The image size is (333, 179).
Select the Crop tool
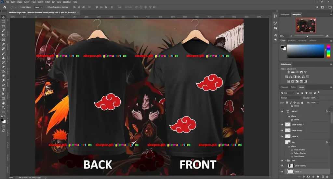[x=3, y=35]
